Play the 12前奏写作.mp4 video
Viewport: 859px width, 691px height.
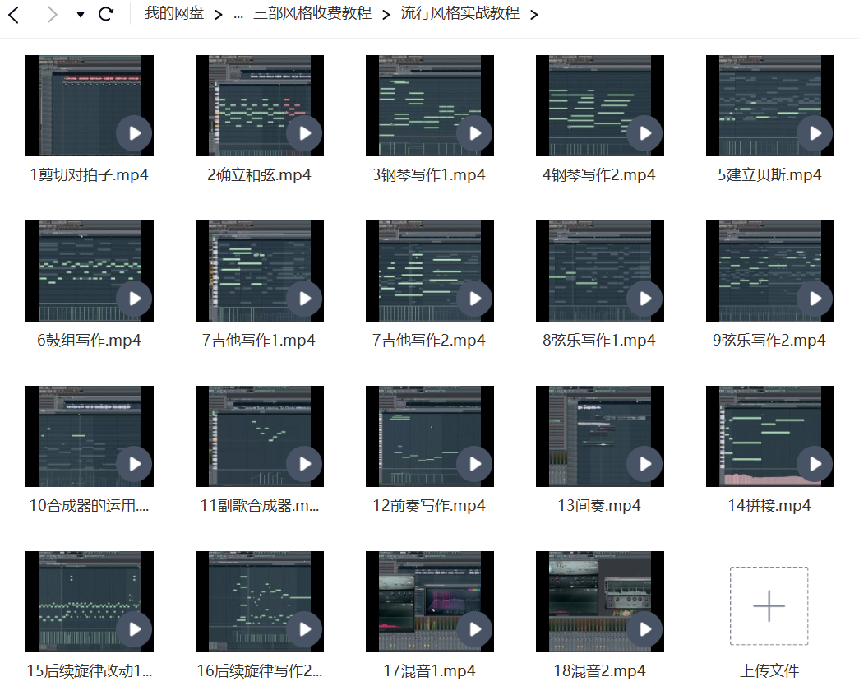(x=474, y=464)
